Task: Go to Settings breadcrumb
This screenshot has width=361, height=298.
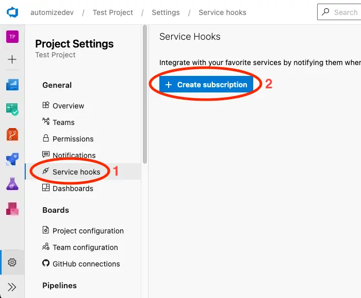Action: (x=166, y=12)
